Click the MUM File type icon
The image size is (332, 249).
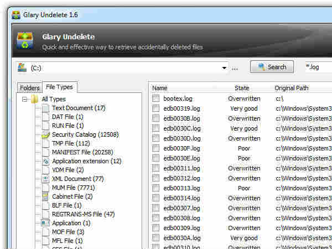pyautogui.click(x=45, y=188)
